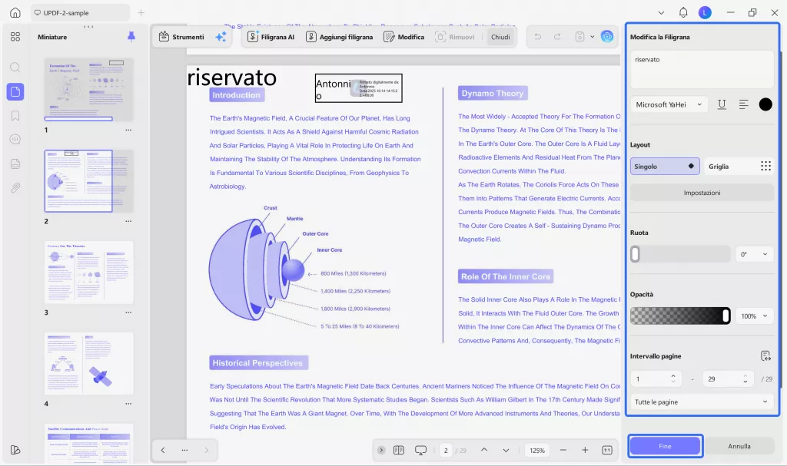The height and width of the screenshot is (466, 787).
Task: Click the custom page range icon
Action: (765, 355)
